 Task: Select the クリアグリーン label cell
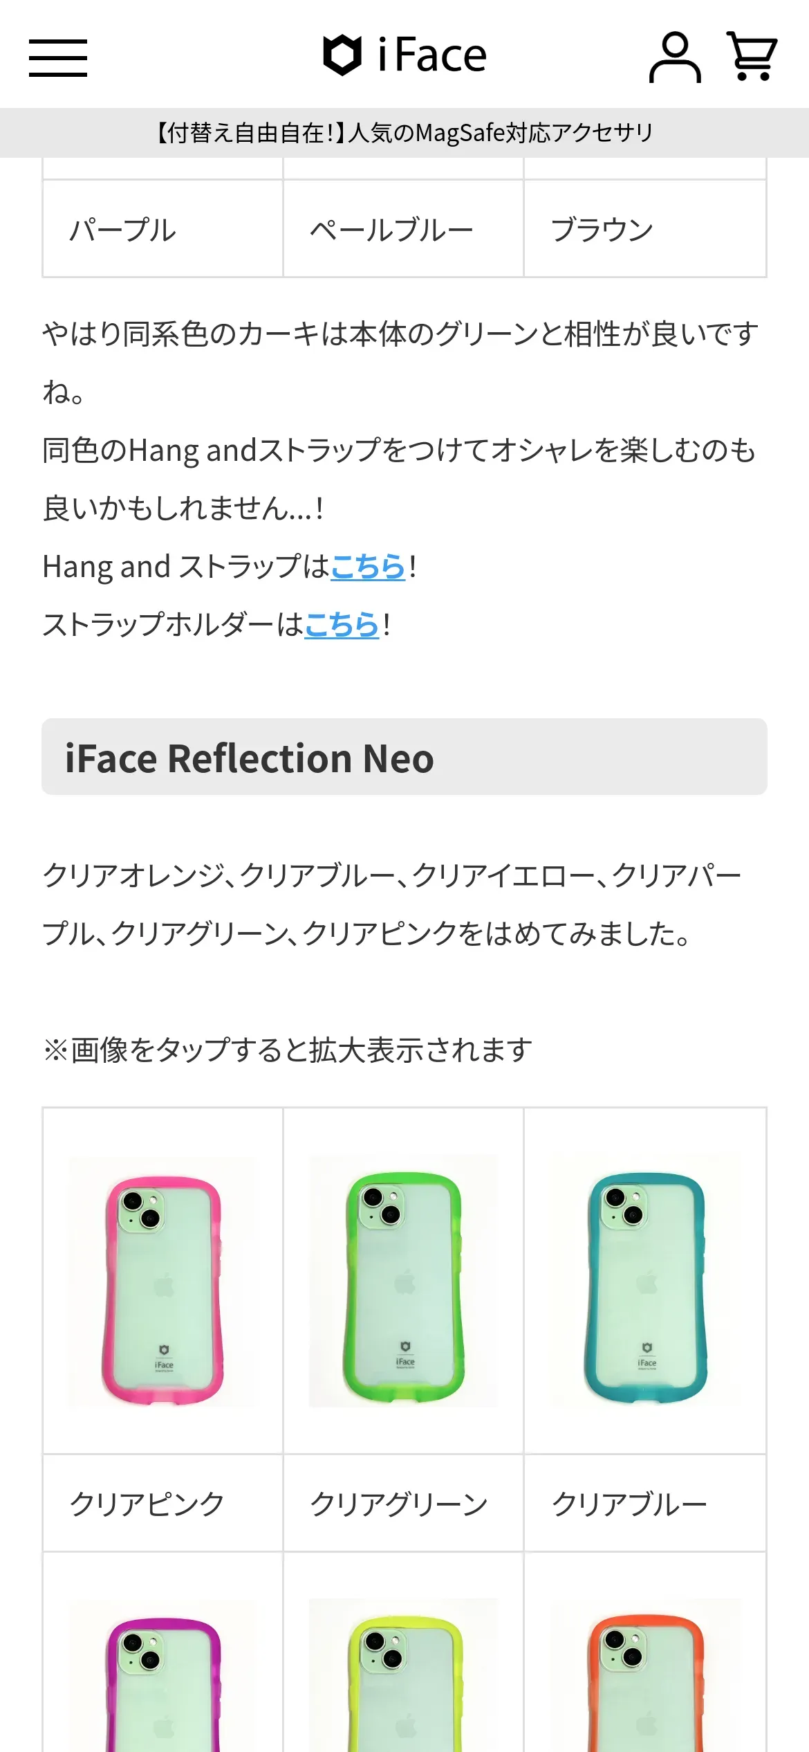[x=403, y=1503]
